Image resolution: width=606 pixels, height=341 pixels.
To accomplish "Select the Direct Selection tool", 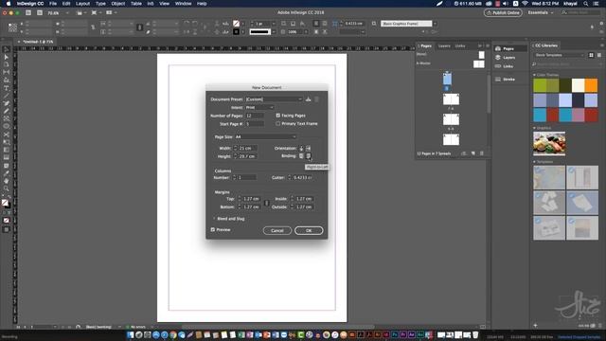I will pyautogui.click(x=7, y=57).
